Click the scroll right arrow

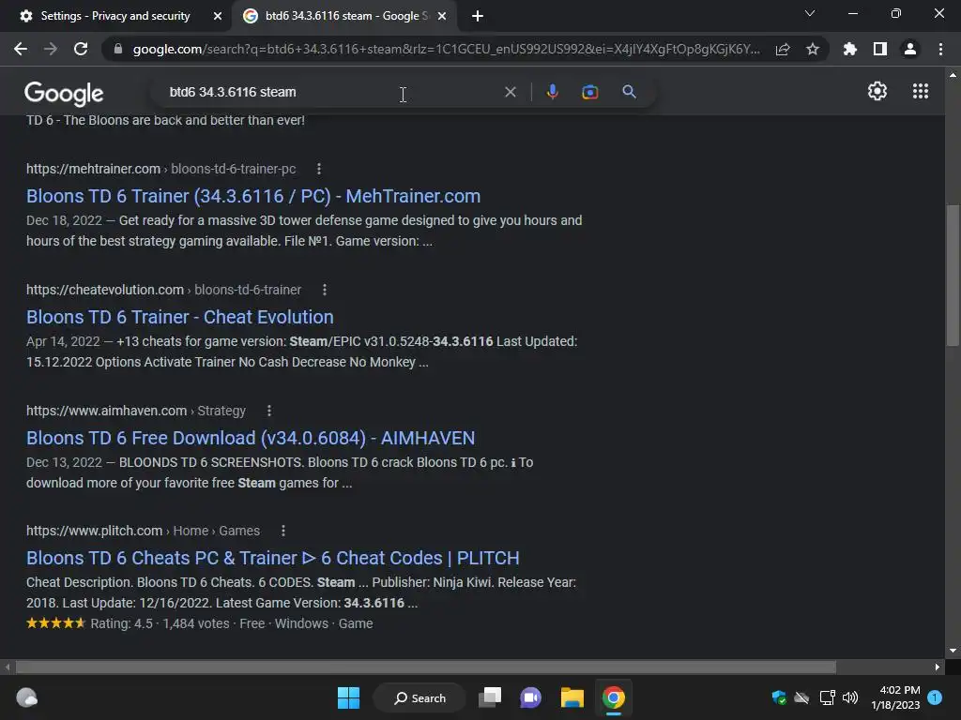(938, 667)
